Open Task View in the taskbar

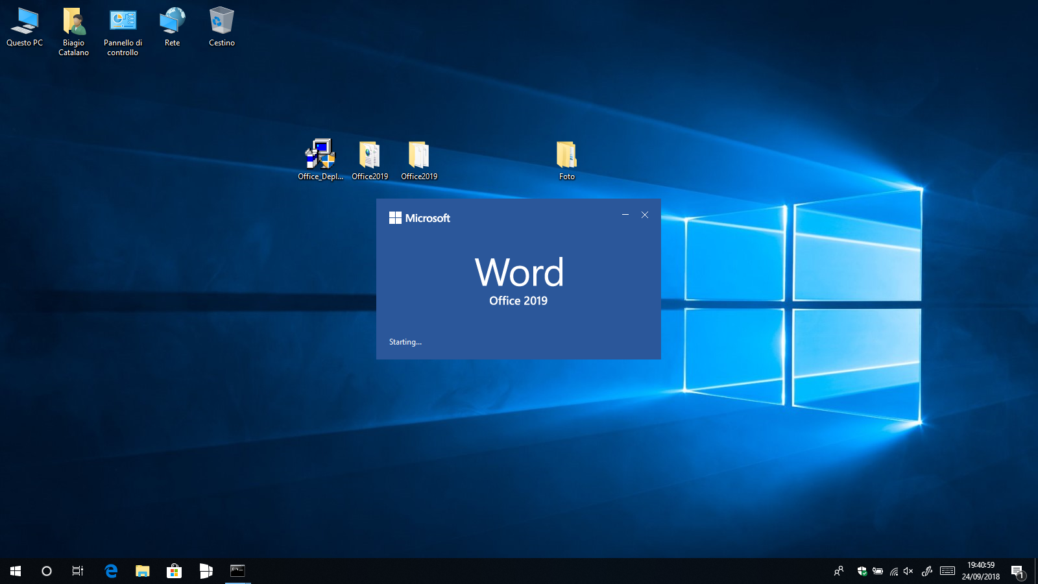[x=78, y=571]
